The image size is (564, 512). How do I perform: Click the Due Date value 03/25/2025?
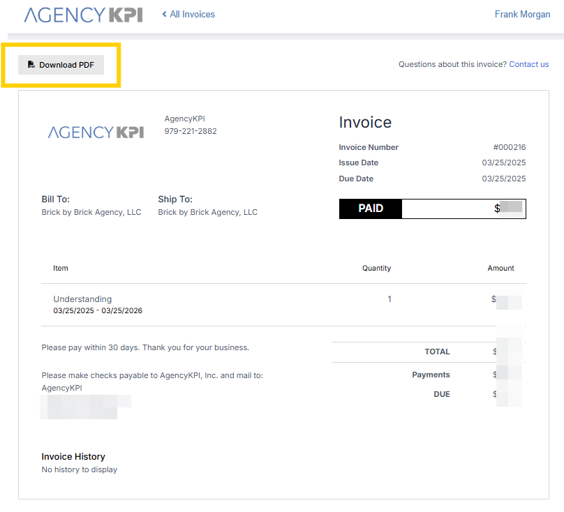click(x=503, y=179)
